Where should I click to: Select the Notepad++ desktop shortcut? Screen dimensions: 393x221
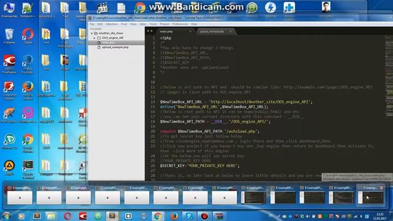coord(28,10)
